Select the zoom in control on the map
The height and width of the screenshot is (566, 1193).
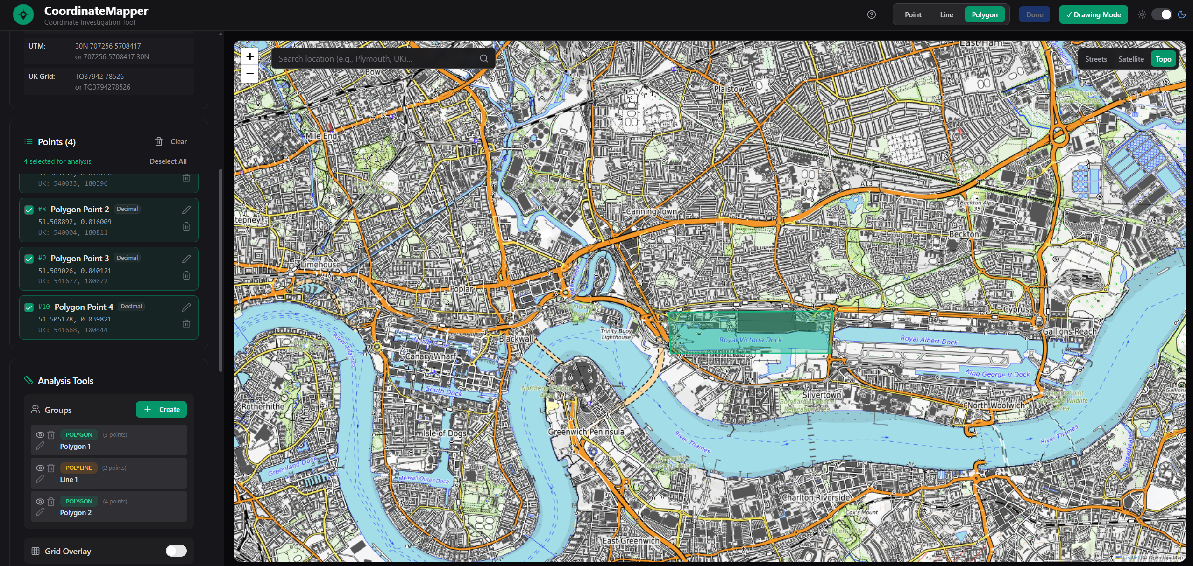[250, 56]
